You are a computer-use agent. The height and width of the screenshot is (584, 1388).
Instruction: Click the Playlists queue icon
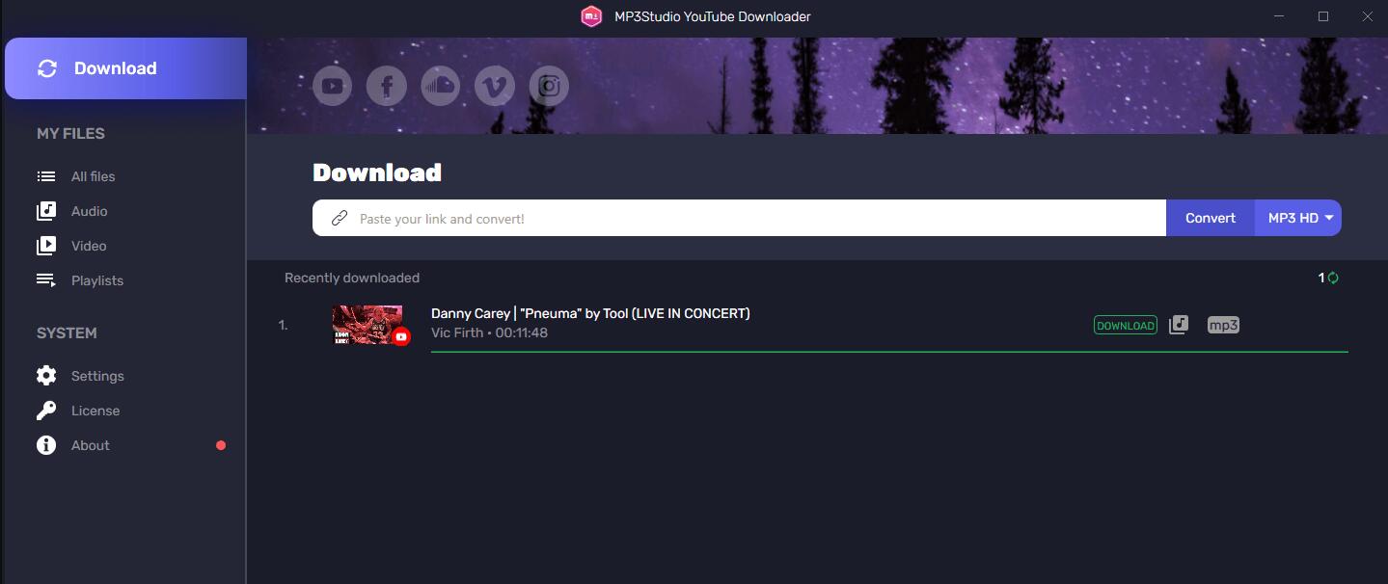46,280
